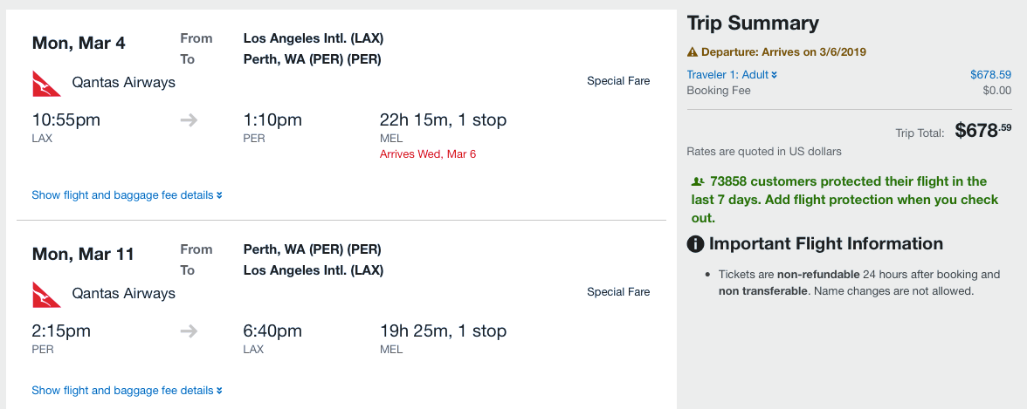
Task: Click the chevron next to Traveler 1: Adult
Action: pos(775,75)
